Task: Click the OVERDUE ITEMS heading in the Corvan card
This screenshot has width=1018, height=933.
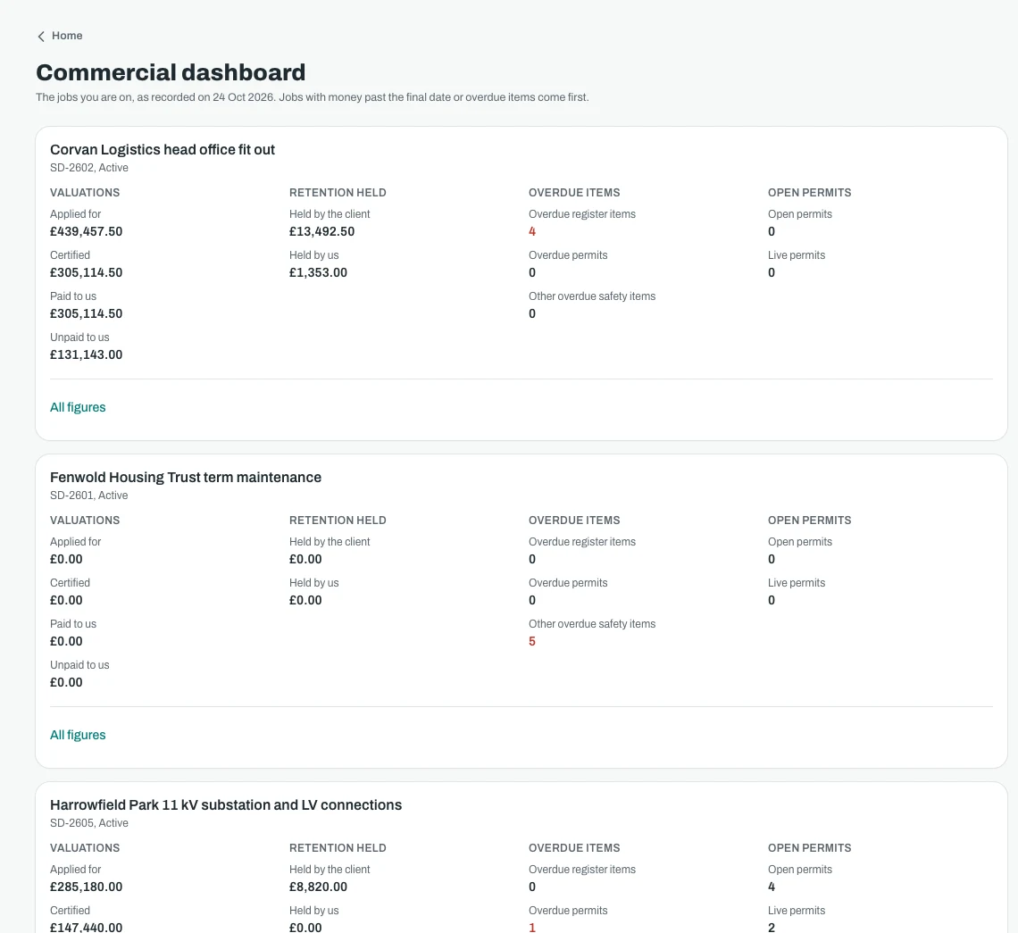Action: click(x=574, y=193)
